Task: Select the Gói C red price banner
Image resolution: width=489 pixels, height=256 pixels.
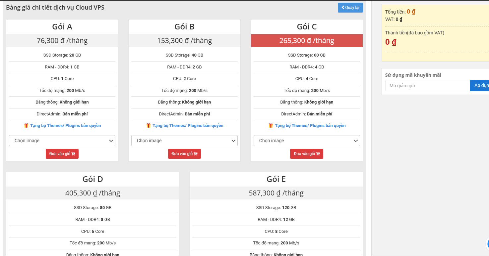Action: [307, 41]
